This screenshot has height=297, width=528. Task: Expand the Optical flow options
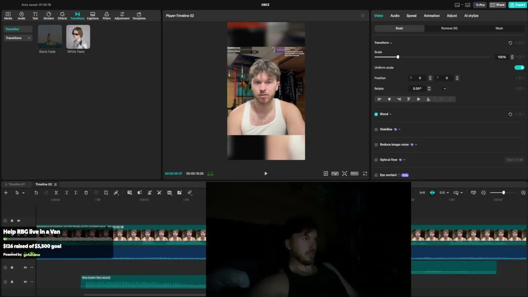pyautogui.click(x=404, y=160)
